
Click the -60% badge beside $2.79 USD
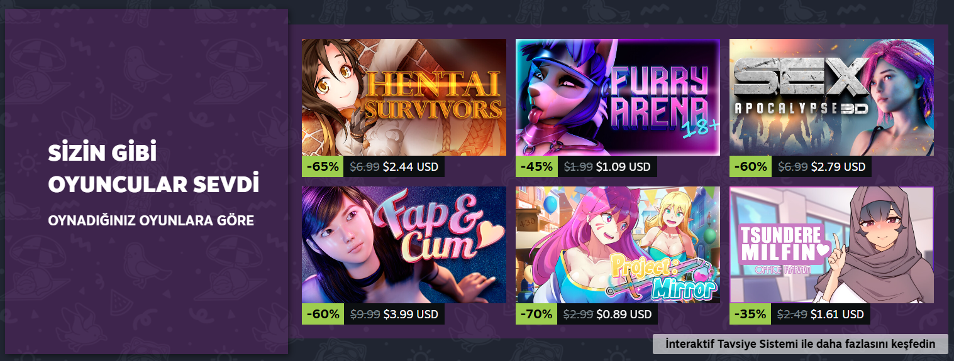751,166
